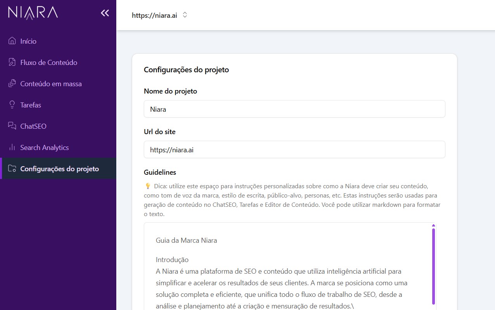Viewport: 495px width, 310px height.
Task: Select Conteúdo em massa menu label
Action: pyautogui.click(x=51, y=84)
